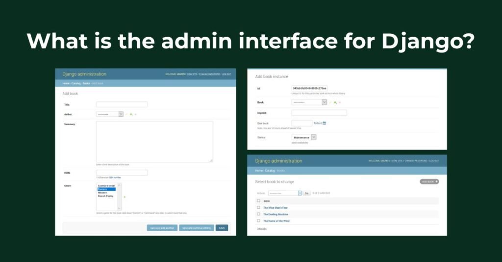Click the add-book plus icon beside Book dropdown

[x=335, y=102]
